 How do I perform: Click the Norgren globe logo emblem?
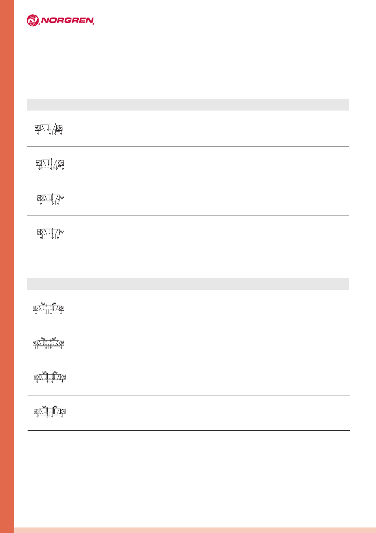tap(33, 21)
